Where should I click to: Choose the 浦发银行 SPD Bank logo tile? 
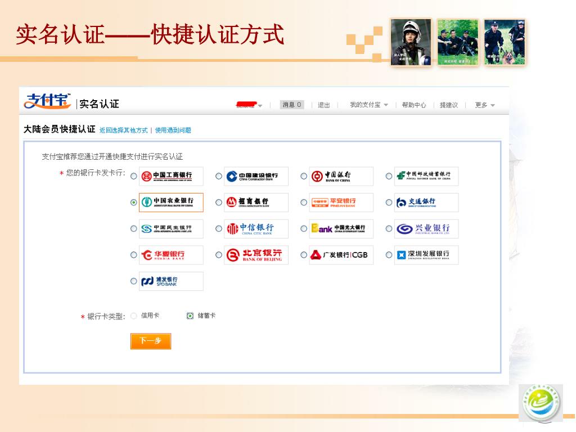tap(171, 281)
